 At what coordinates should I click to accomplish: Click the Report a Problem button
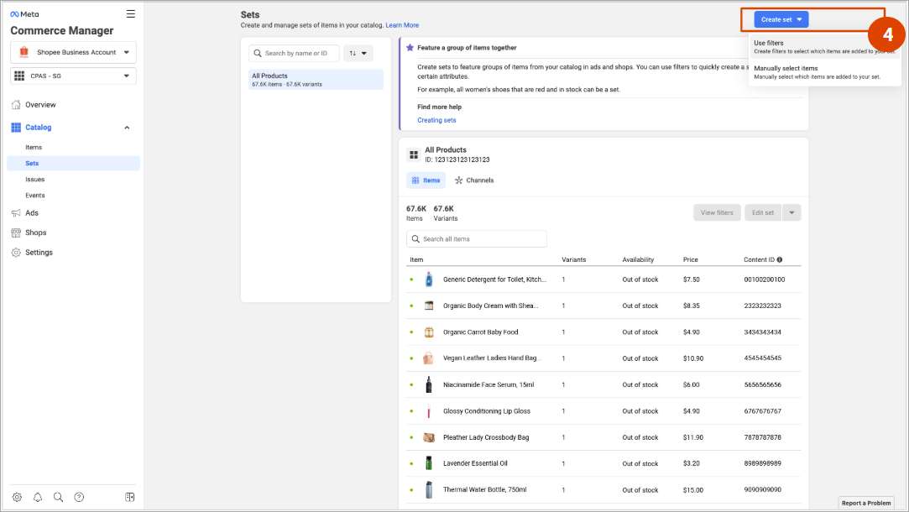click(866, 504)
